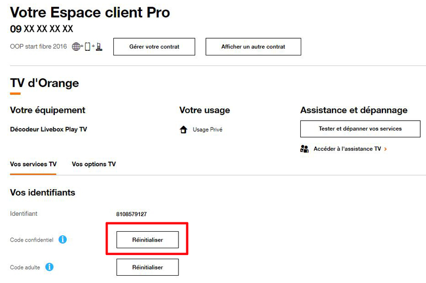Switch to the Vos options TV tab
The width and height of the screenshot is (426, 283).
[x=94, y=164]
